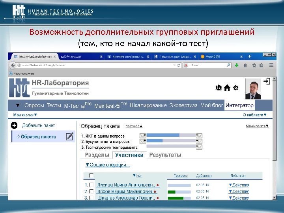Open the Maintest-5i Pro menu item

click(x=111, y=105)
